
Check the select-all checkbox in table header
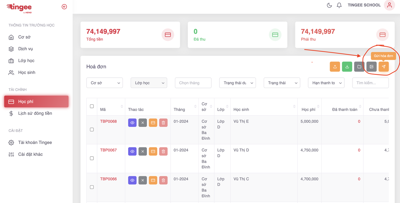(x=92, y=106)
